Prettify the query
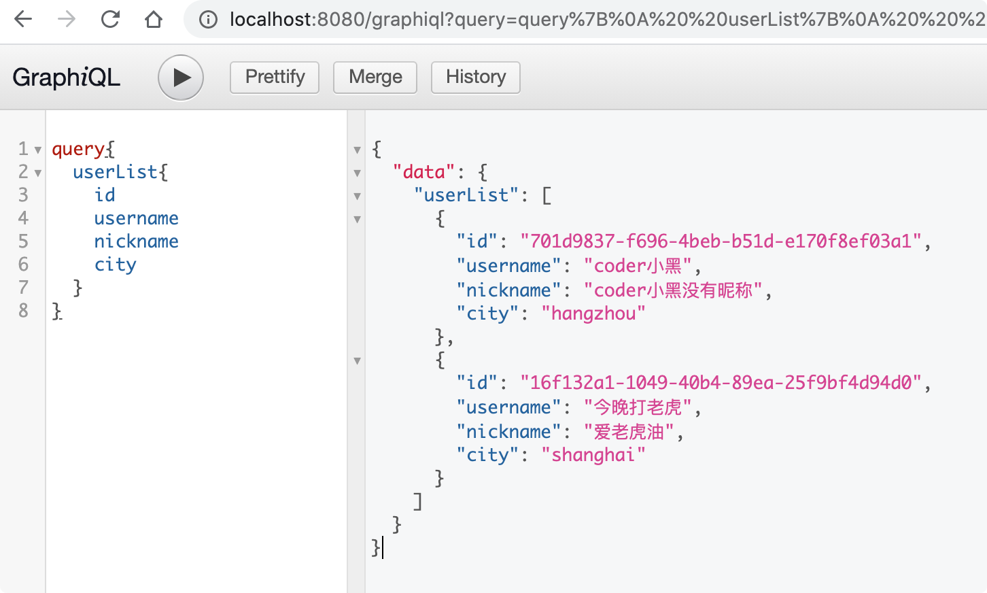987x593 pixels. [275, 77]
